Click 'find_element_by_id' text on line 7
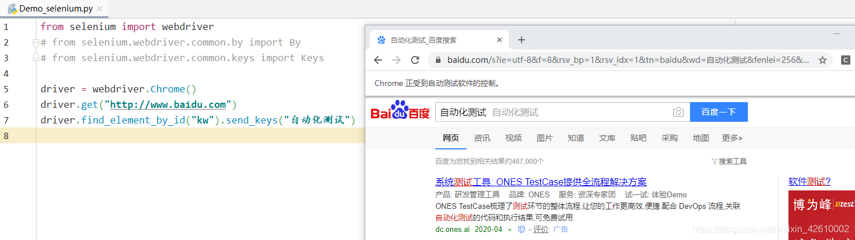Image resolution: width=855 pixels, height=240 pixels. click(x=133, y=120)
